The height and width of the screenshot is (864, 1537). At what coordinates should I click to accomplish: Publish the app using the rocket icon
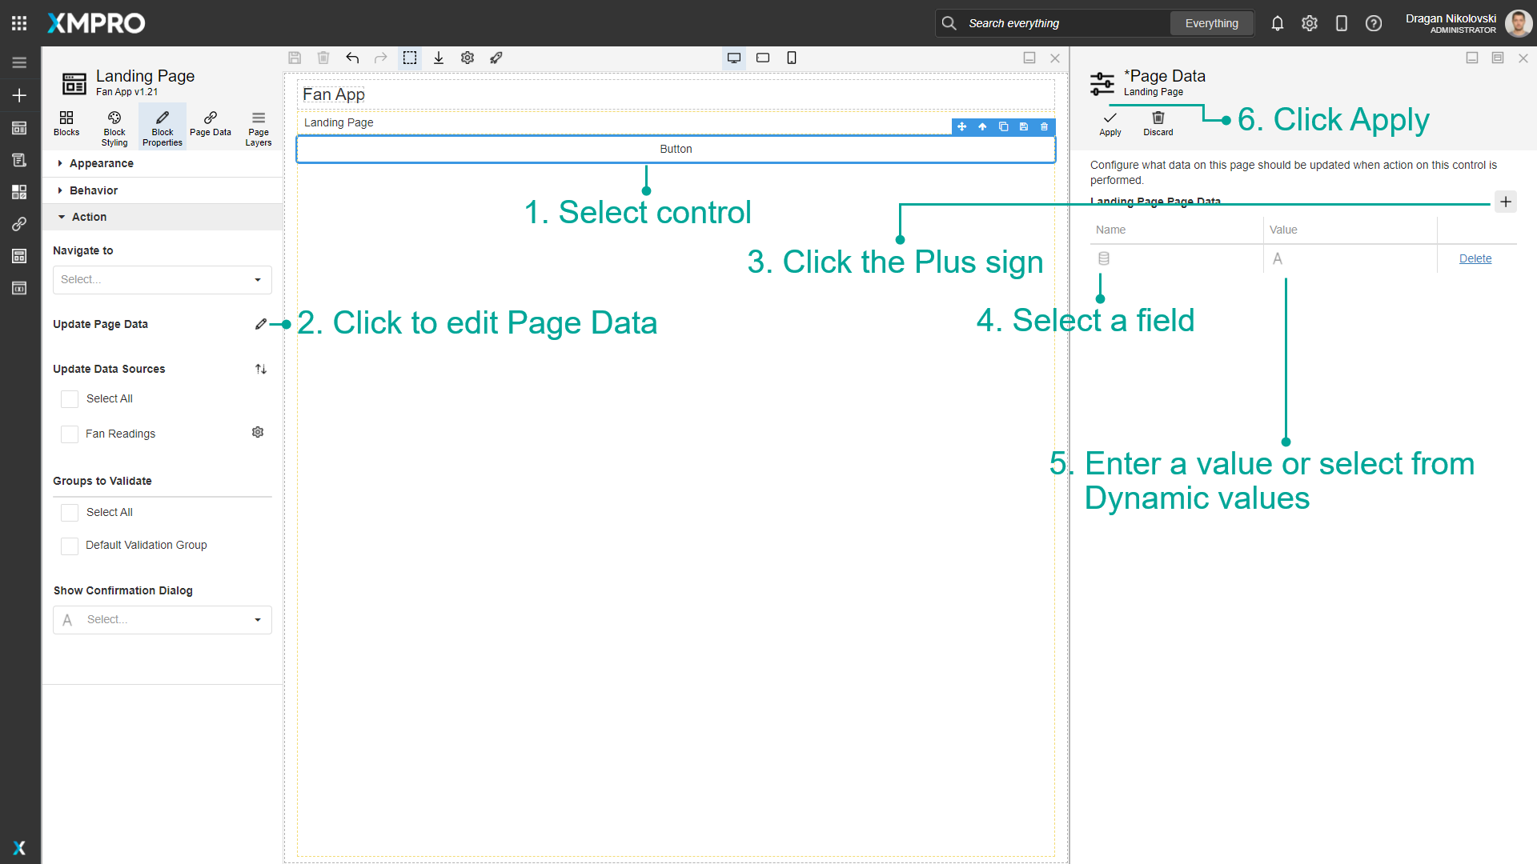(496, 58)
